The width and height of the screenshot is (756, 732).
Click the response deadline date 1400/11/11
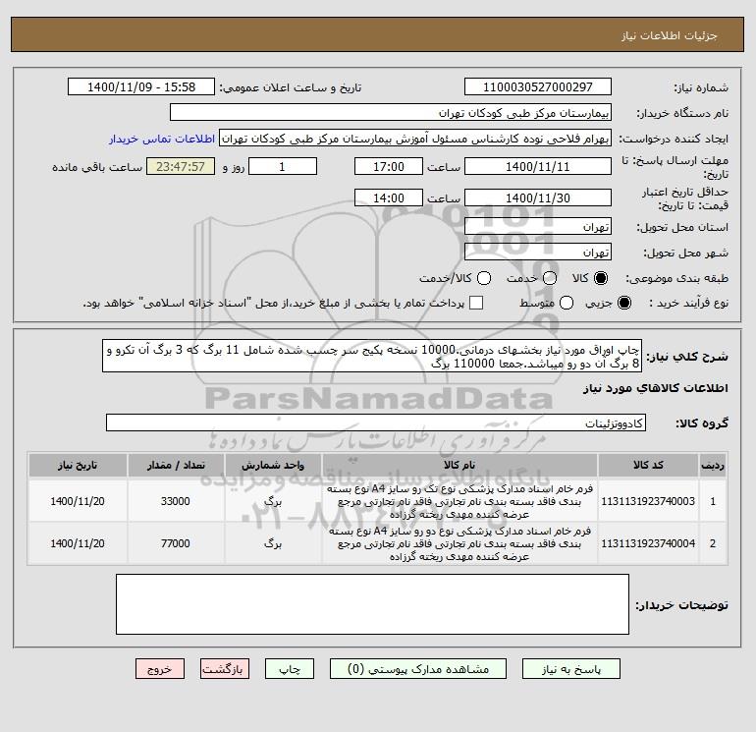pyautogui.click(x=538, y=167)
